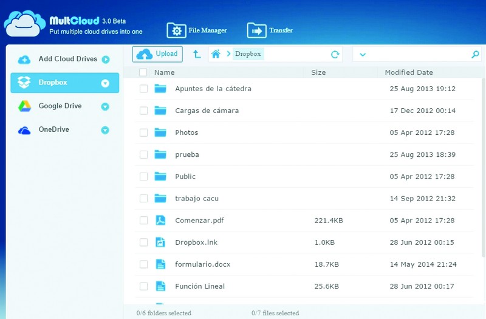Refresh the Dropbox file list
Image resolution: width=486 pixels, height=319 pixels.
[335, 55]
